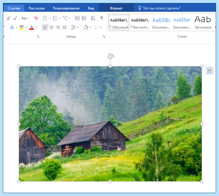The image size is (219, 196).
Task: Open the multilevel list dropdown arrow
Action: coord(69,18)
